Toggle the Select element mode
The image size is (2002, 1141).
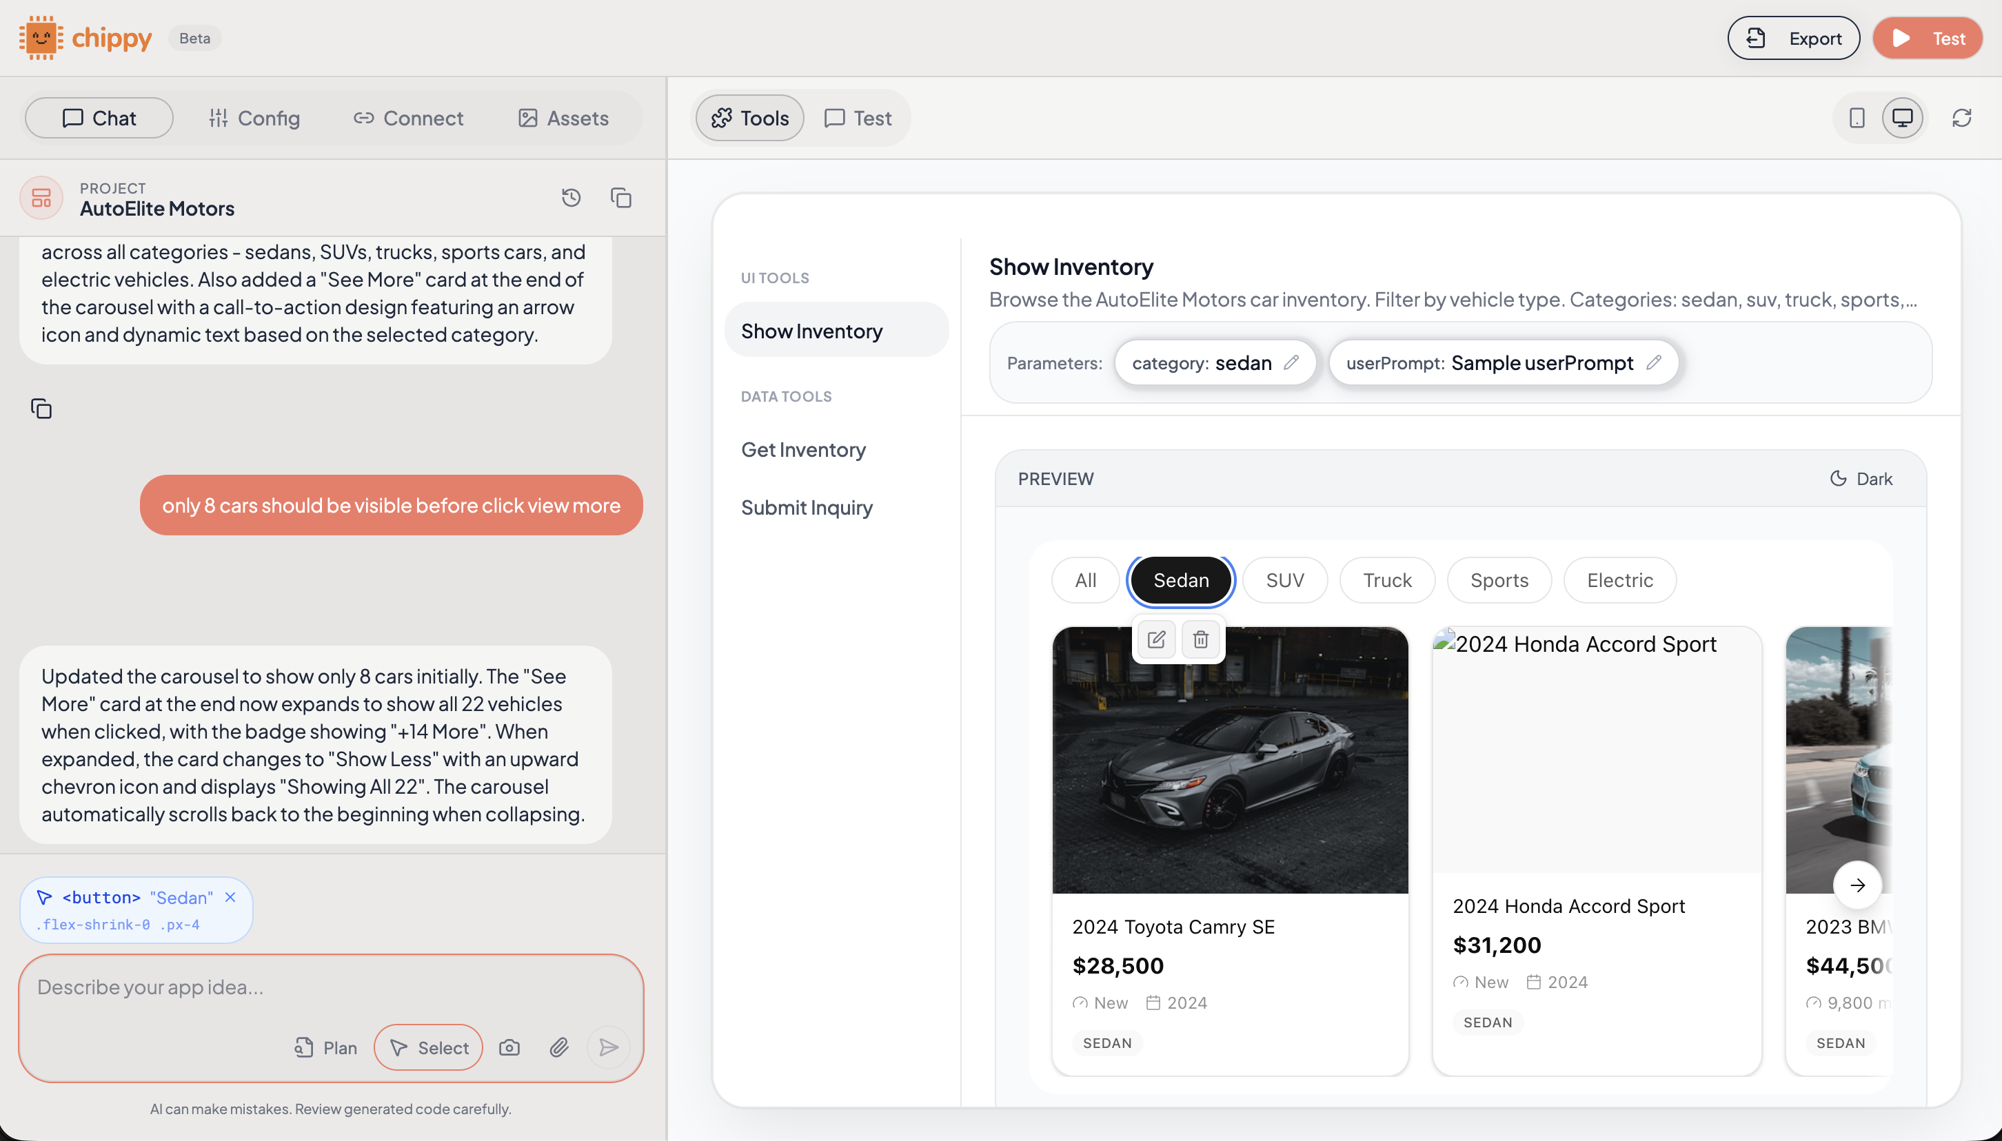pos(428,1047)
